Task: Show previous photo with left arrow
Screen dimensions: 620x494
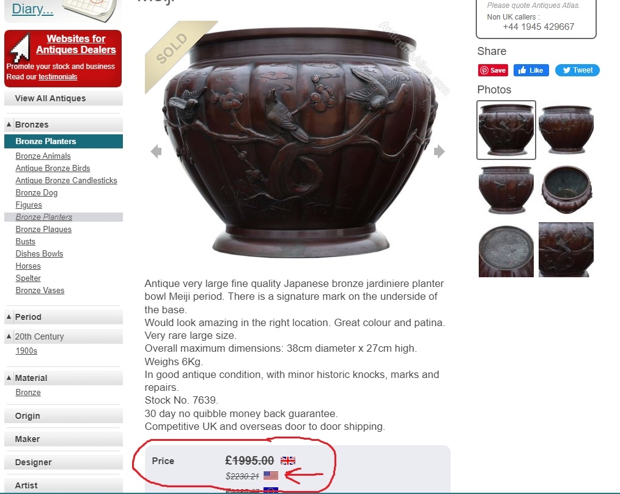Action: tap(156, 151)
